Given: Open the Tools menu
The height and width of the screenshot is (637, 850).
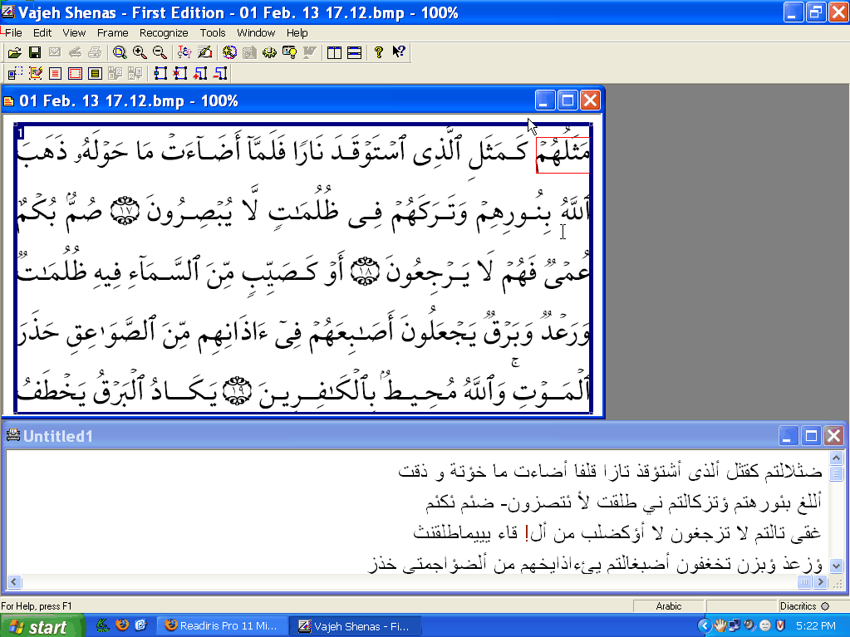Looking at the screenshot, I should [213, 33].
